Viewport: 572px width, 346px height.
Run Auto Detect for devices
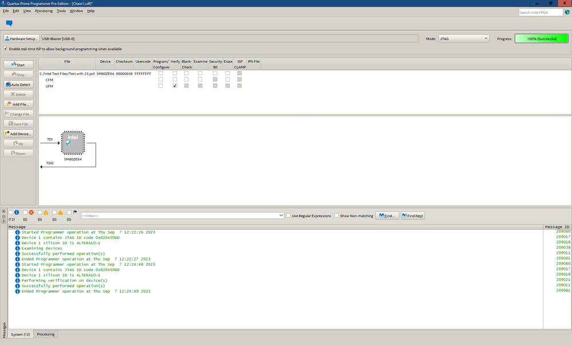pyautogui.click(x=18, y=85)
